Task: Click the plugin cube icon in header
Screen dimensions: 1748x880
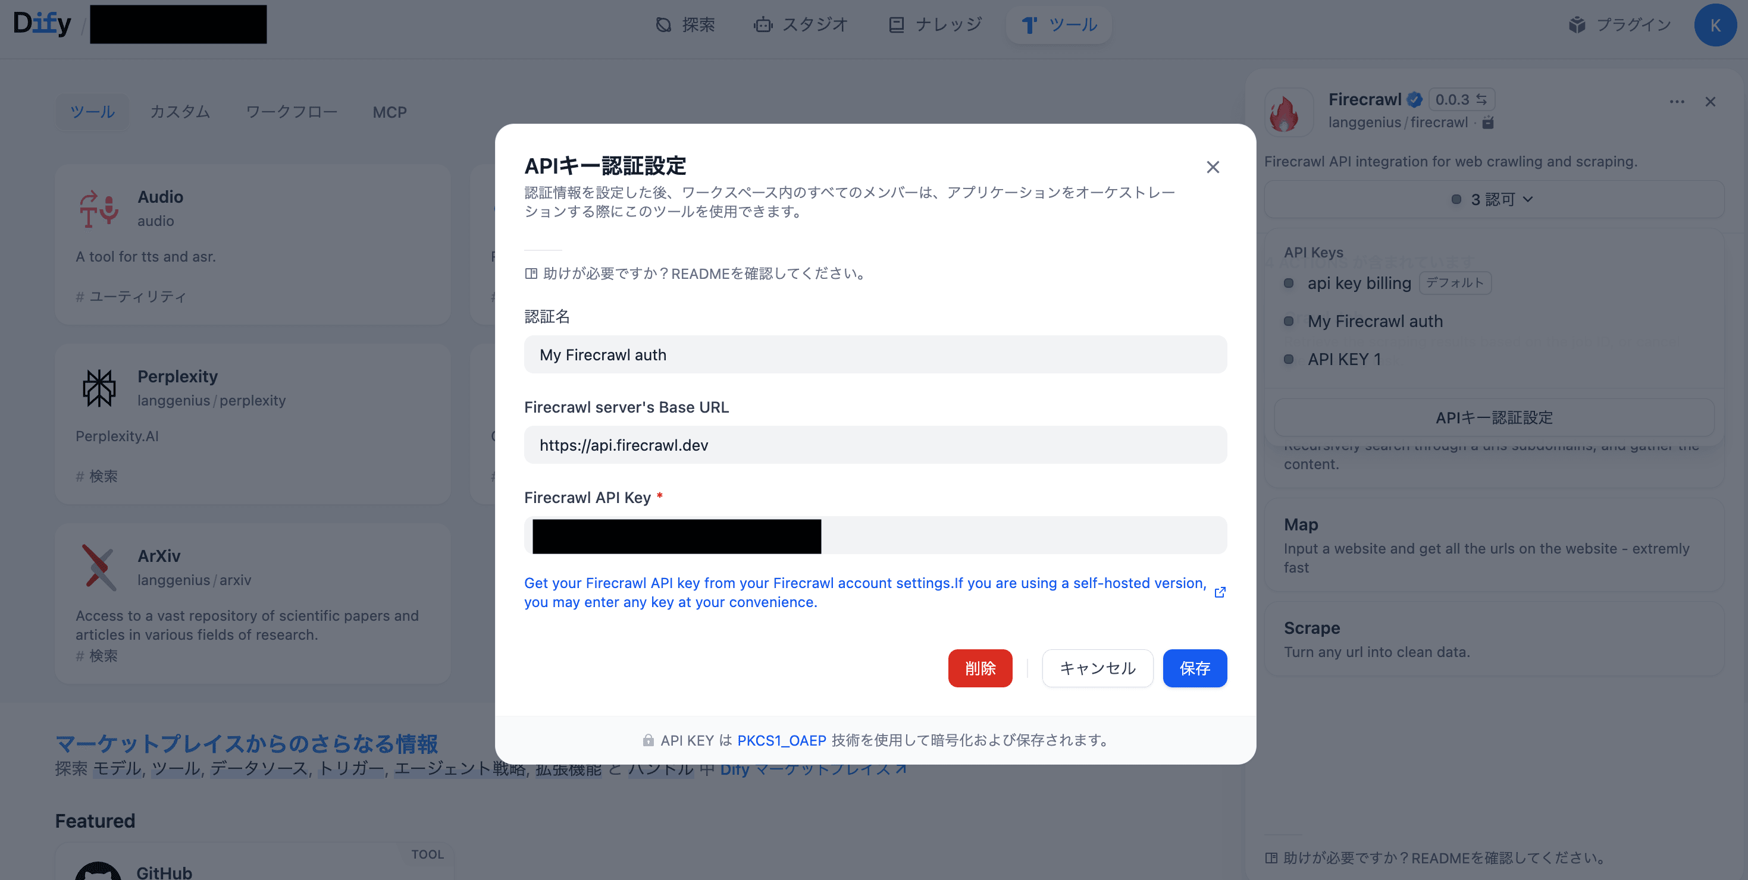Action: pos(1577,25)
